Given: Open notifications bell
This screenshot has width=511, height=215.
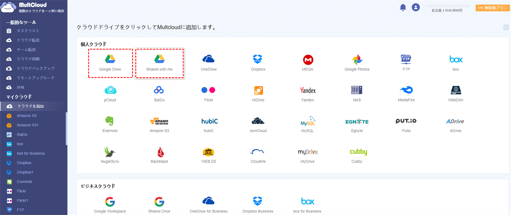Looking at the screenshot, I should [x=403, y=7].
